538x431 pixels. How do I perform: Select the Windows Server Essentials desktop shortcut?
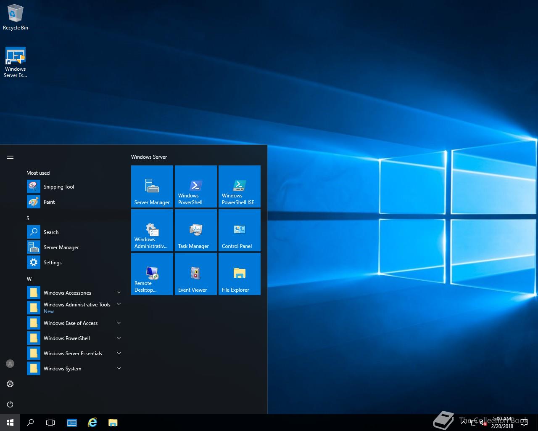pyautogui.click(x=16, y=62)
